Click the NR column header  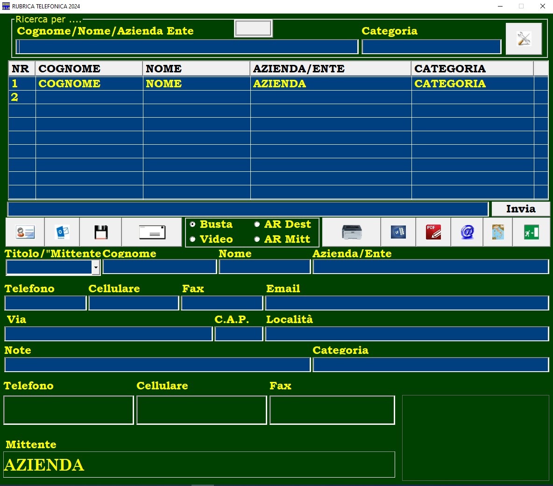[22, 68]
